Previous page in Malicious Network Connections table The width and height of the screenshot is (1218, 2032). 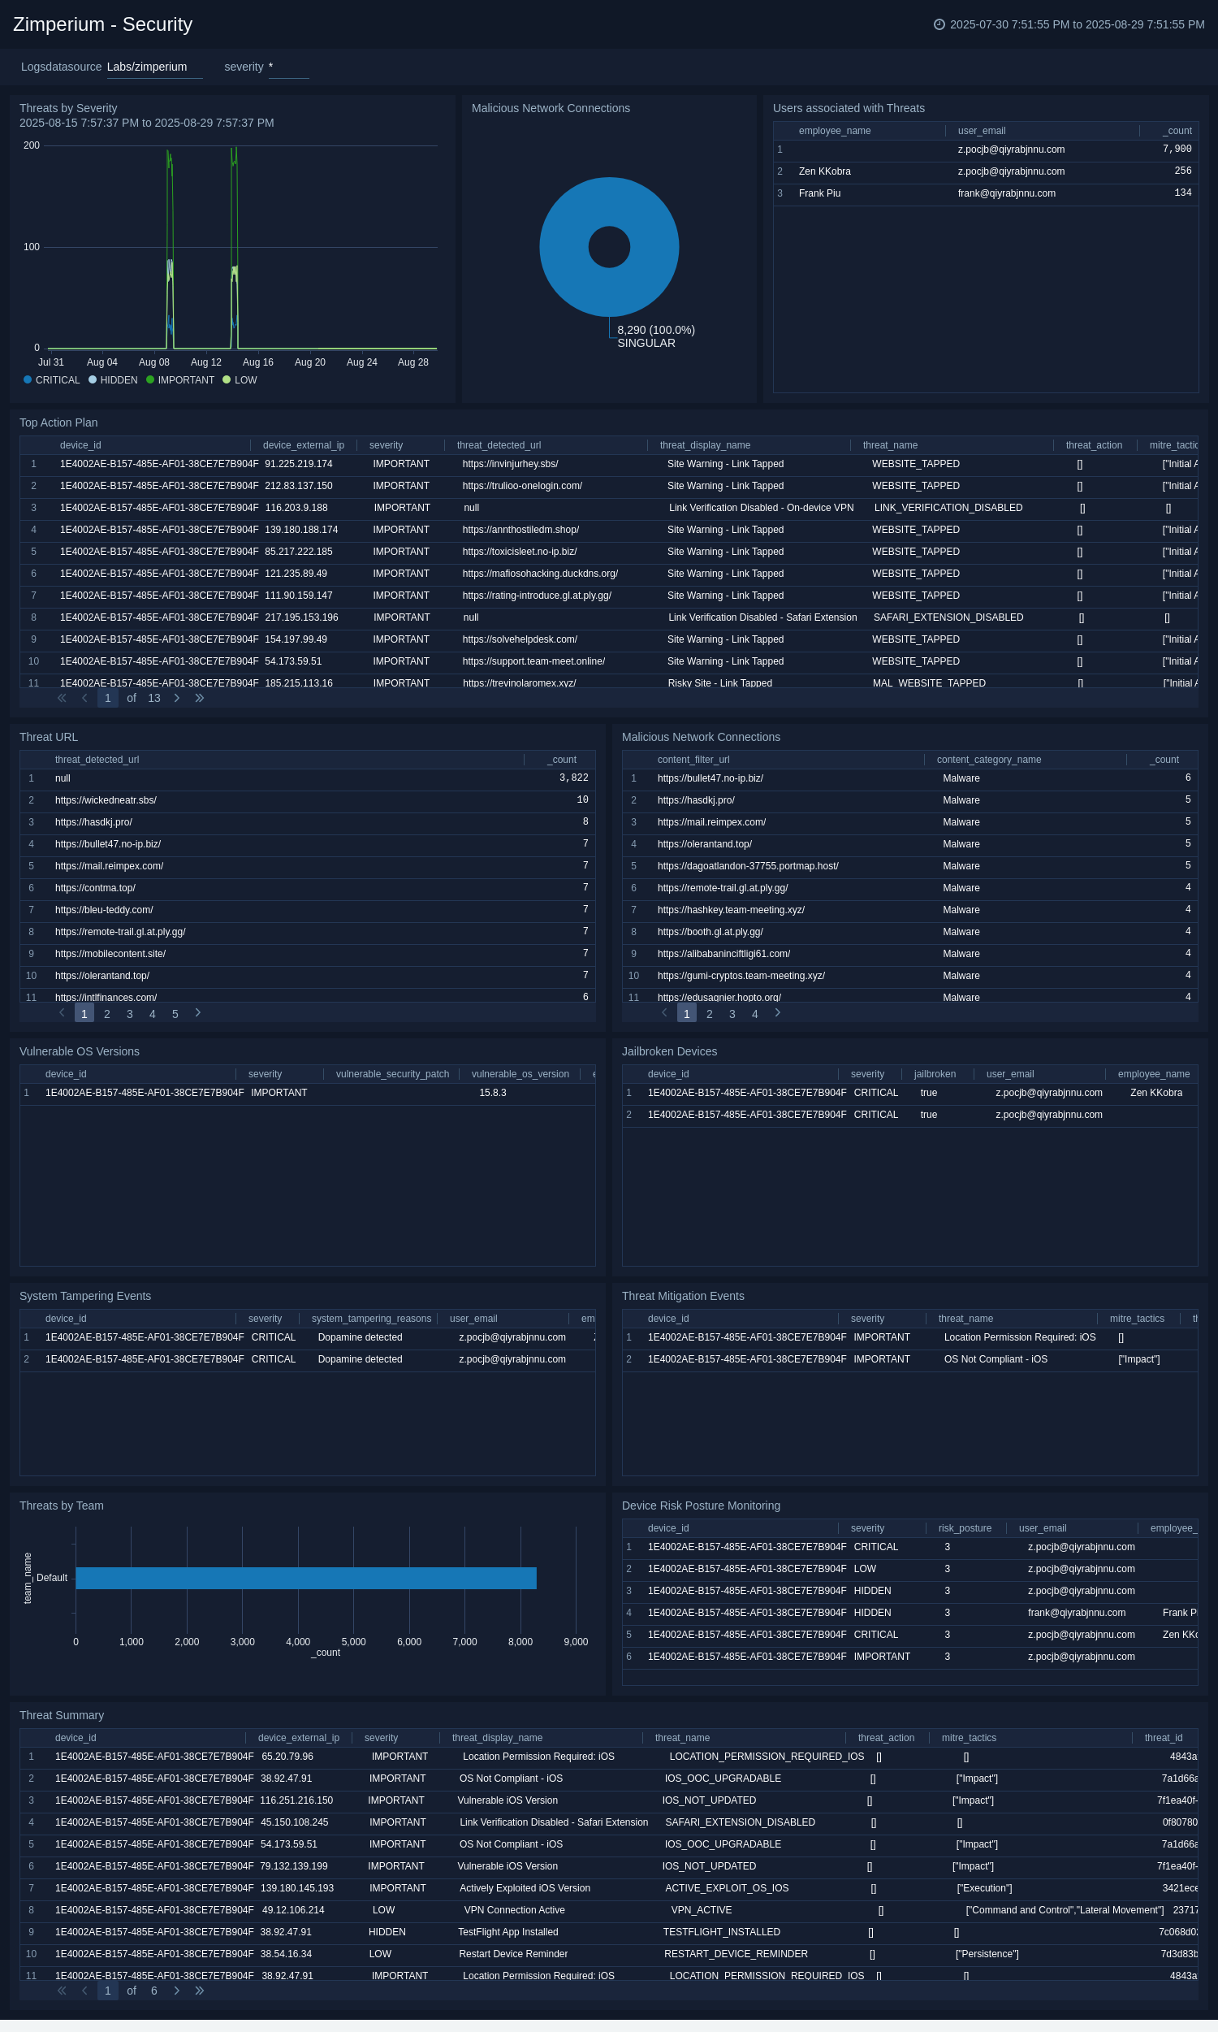click(x=664, y=1013)
